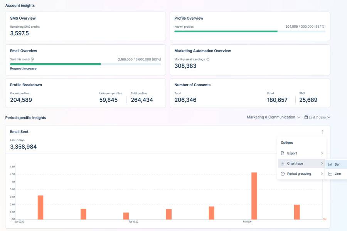This screenshot has width=347, height=231.
Task: Click the clock icon beside Period grouping
Action: tap(283, 174)
